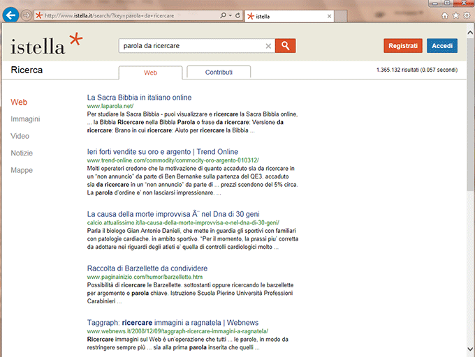Click the browser back arrow button
This screenshot has height=357, width=475.
(x=10, y=15)
